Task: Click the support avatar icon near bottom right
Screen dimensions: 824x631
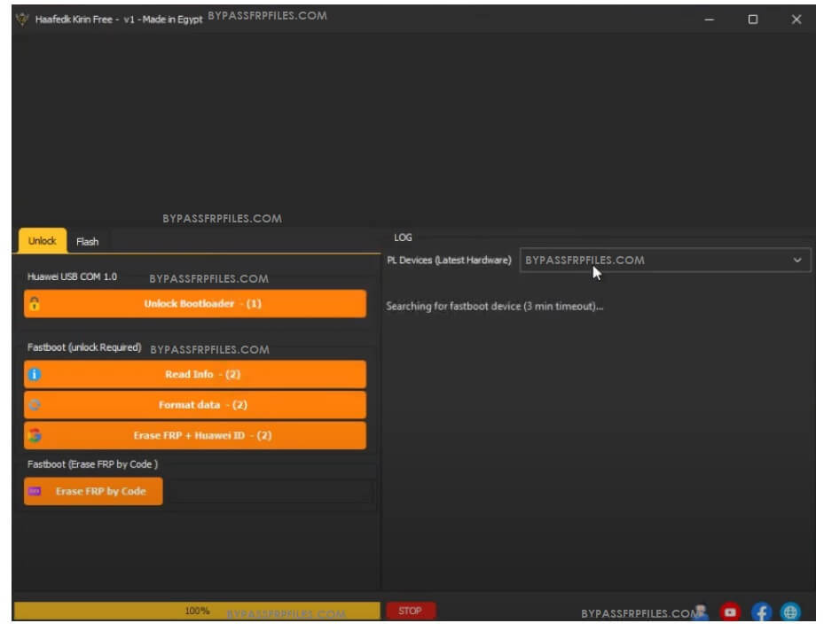Action: tap(702, 612)
